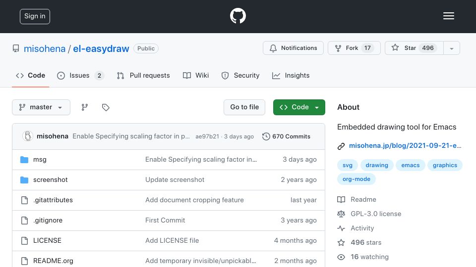
Task: Open the misohena.jp blog link
Action: (x=405, y=145)
